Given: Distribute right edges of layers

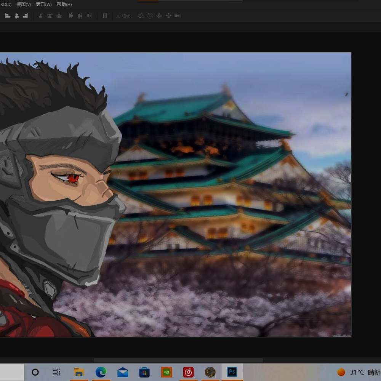Looking at the screenshot, I should pyautogui.click(x=90, y=16).
